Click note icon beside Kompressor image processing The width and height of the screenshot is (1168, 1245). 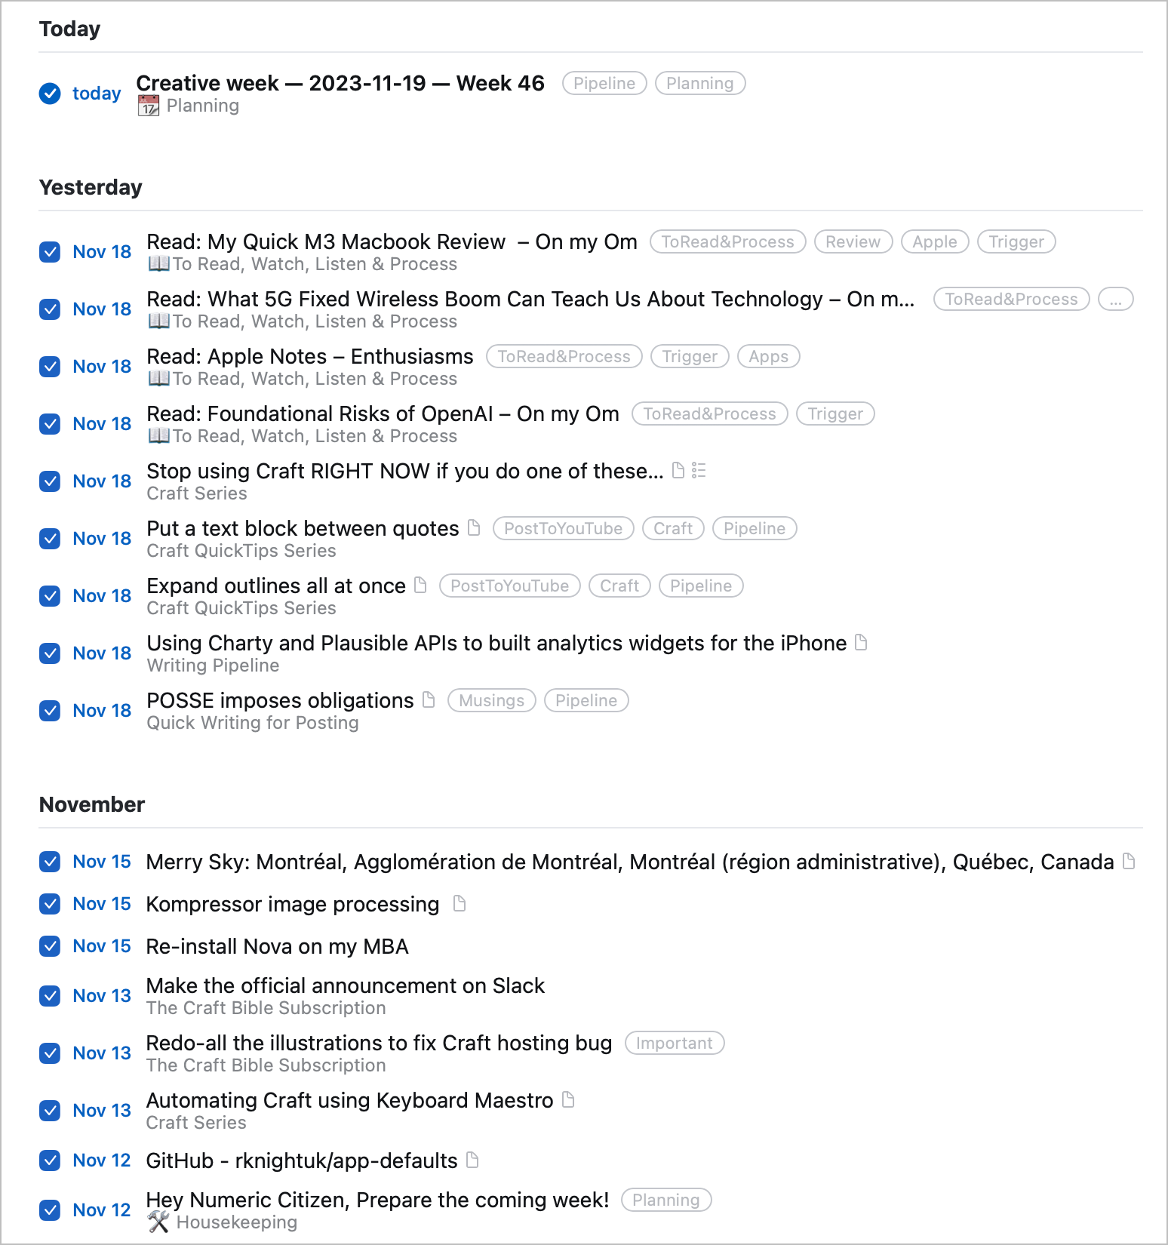pos(460,903)
